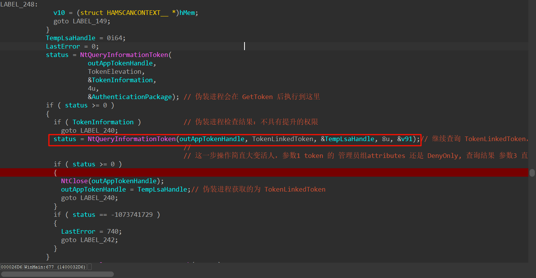
Task: Click the 000026D6 offset status field
Action: click(x=11, y=267)
